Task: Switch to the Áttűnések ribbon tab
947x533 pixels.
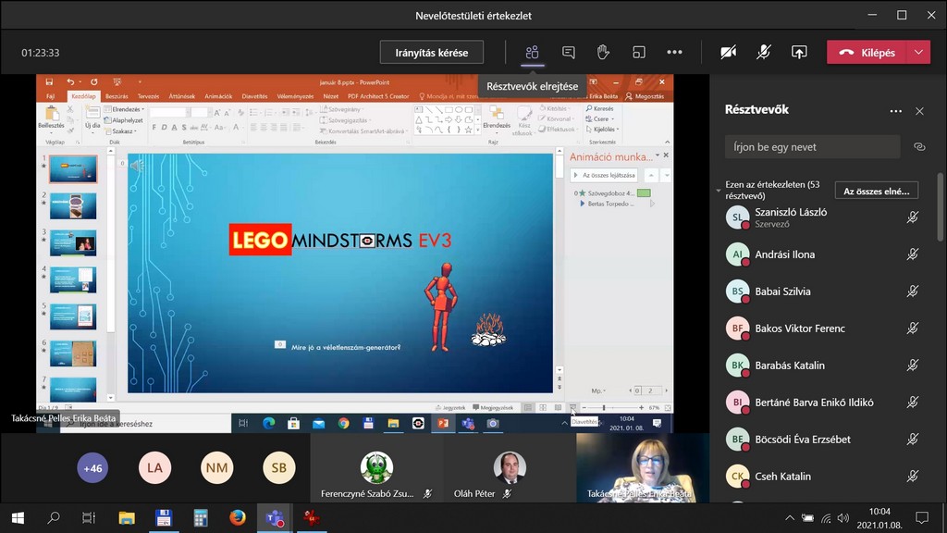Action: tap(182, 96)
